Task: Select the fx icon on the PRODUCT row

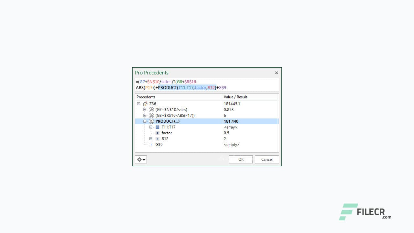Action: (151, 121)
